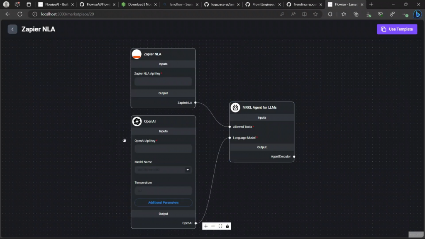Image resolution: width=425 pixels, height=239 pixels.
Task: Click the OpenAI node logo icon
Action: pyautogui.click(x=137, y=121)
